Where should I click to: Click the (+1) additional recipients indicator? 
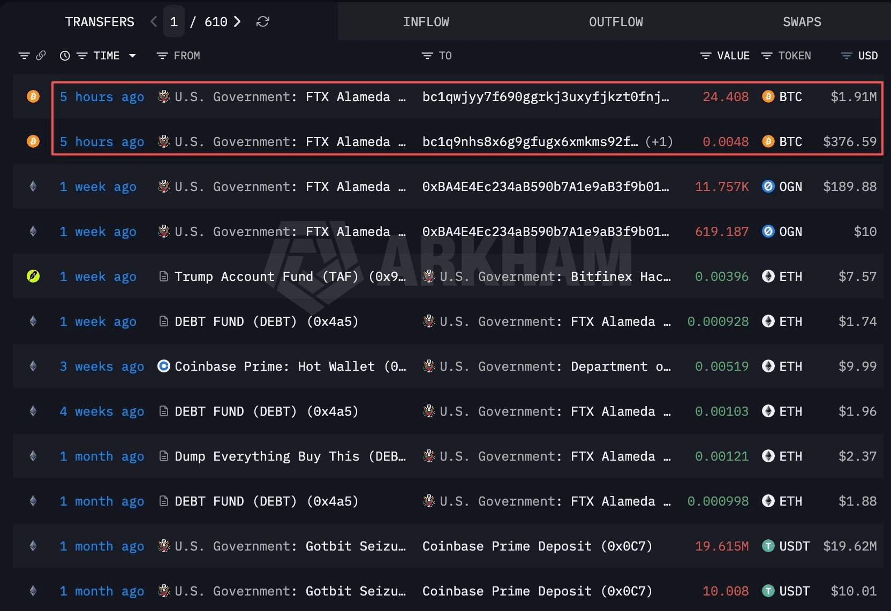coord(659,142)
